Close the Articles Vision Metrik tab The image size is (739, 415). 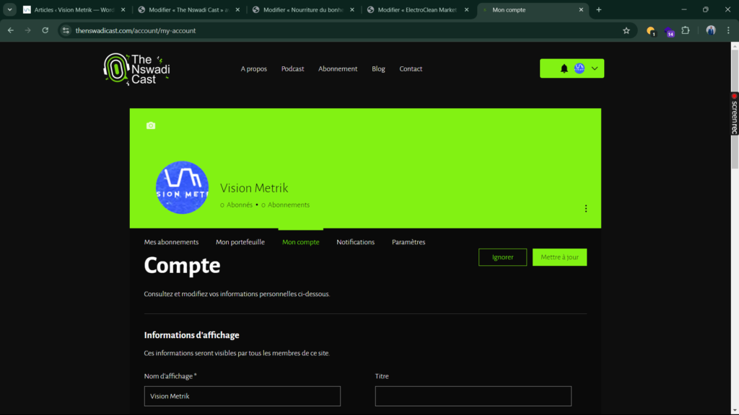[x=123, y=9]
